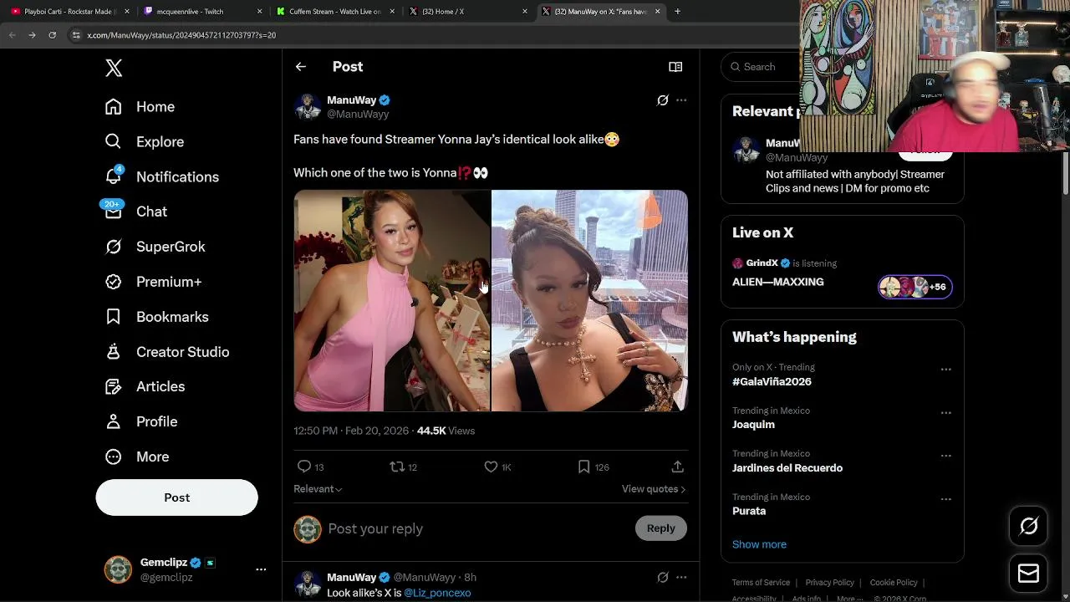
Task: Open more options for Jardines del Recuerdo
Action: pos(945,456)
